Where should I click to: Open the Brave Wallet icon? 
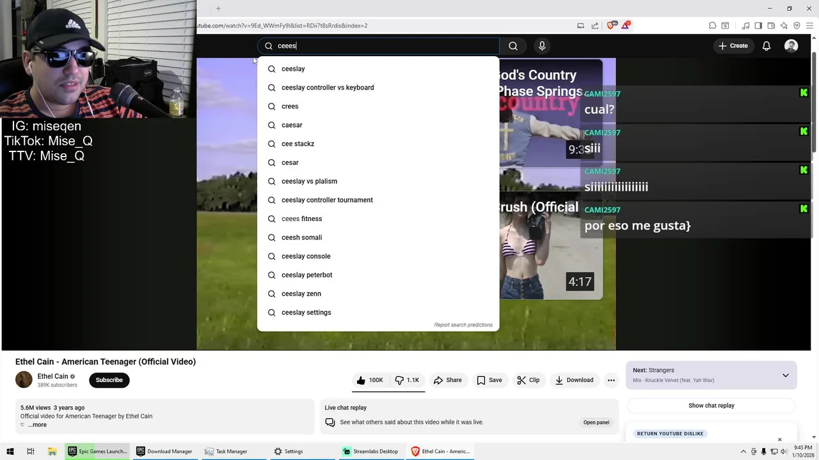pos(771,26)
